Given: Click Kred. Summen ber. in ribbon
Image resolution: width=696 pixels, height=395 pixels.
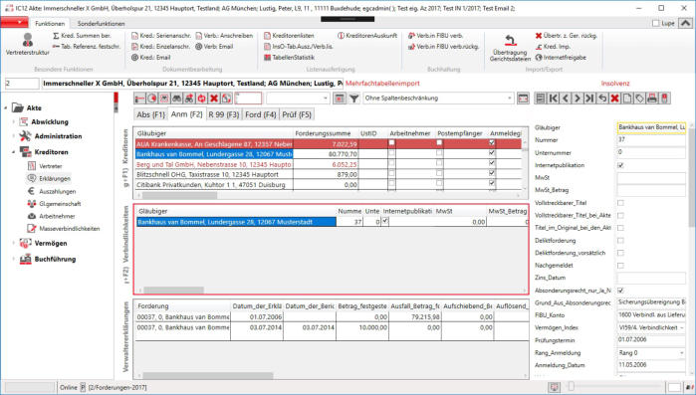Looking at the screenshot, I should coord(82,36).
